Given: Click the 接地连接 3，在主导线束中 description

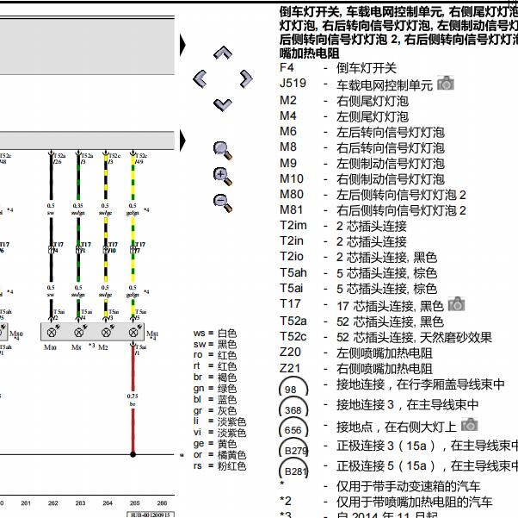Looking at the screenshot, I should tap(407, 404).
